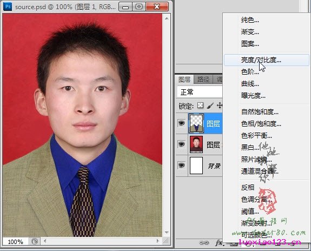This screenshot has width=311, height=251.
Task: Choose 色相/饱和度 adjustment from menu
Action: click(x=261, y=124)
